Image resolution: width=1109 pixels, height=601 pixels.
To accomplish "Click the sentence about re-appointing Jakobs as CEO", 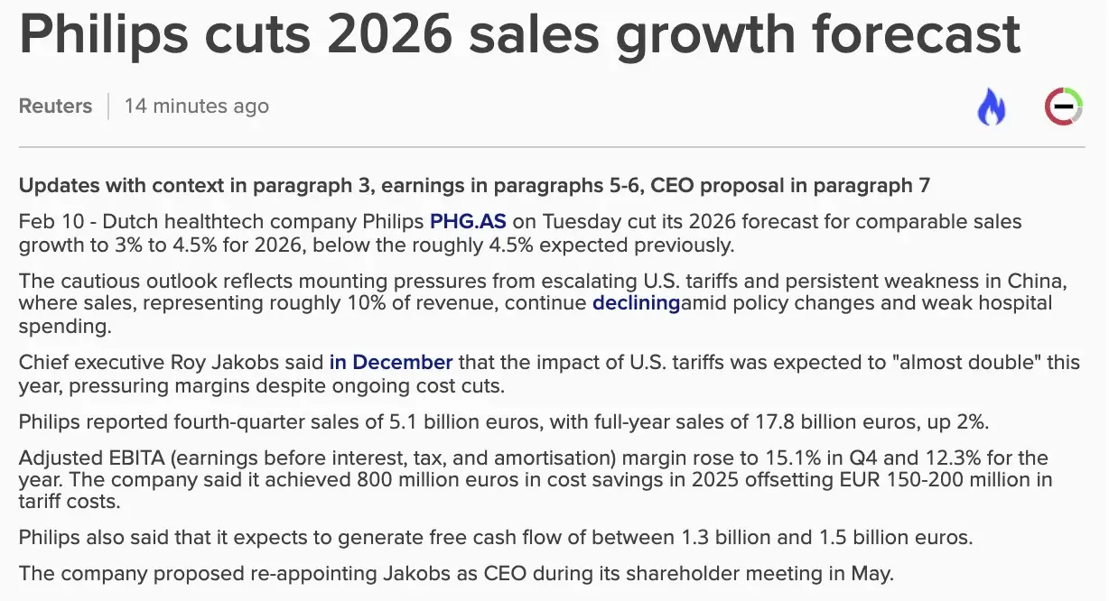I will 457,573.
